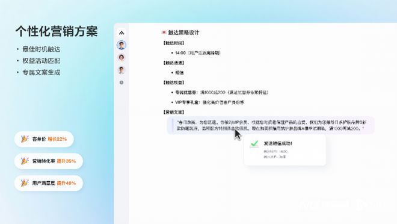Click the party popper icon beside 用户满意度
This screenshot has height=224, width=397.
click(x=25, y=182)
